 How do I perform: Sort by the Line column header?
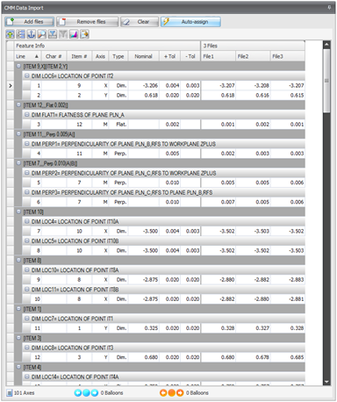coord(27,56)
